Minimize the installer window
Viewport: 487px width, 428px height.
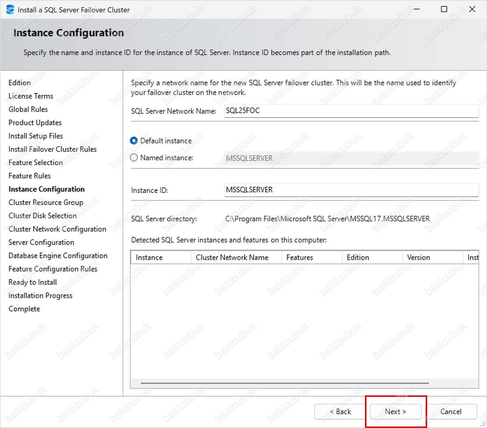[417, 9]
